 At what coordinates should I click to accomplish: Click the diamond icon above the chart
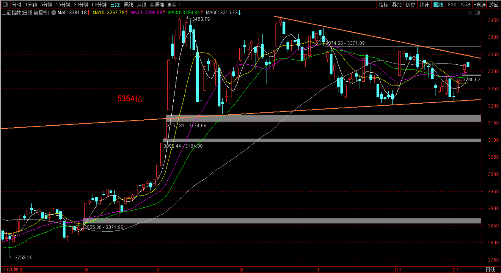[x=470, y=13]
